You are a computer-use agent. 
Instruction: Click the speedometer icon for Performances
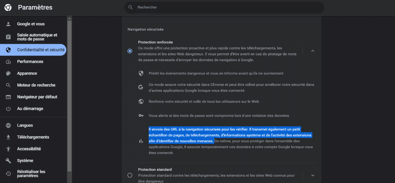(9, 62)
